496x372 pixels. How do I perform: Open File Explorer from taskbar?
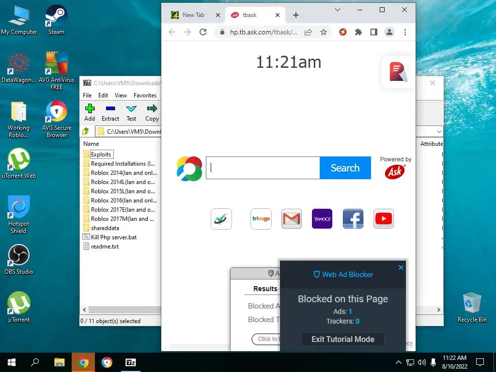(x=59, y=362)
